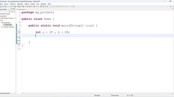Click the Open Type toolbar icon

click(x=34, y=6)
